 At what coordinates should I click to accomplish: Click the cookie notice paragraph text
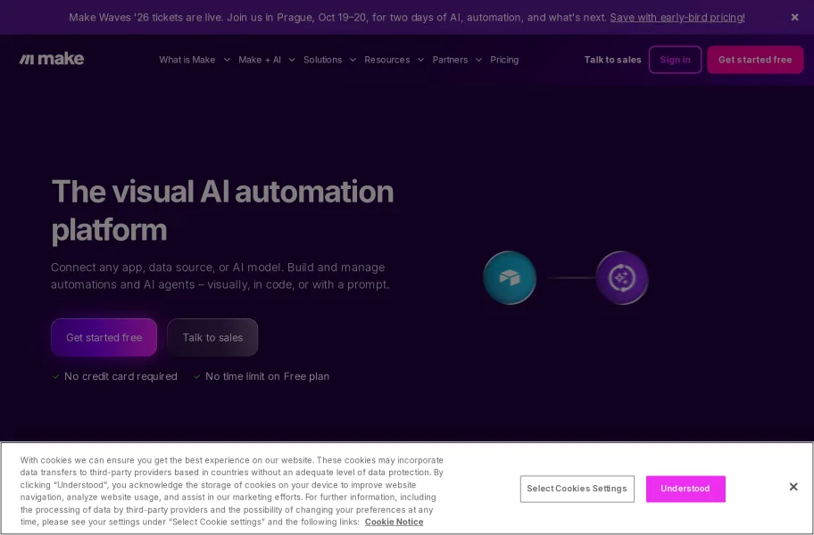point(231,491)
